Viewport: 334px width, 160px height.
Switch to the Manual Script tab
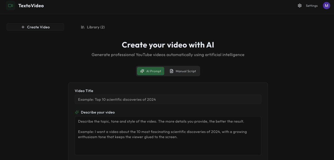(x=183, y=71)
